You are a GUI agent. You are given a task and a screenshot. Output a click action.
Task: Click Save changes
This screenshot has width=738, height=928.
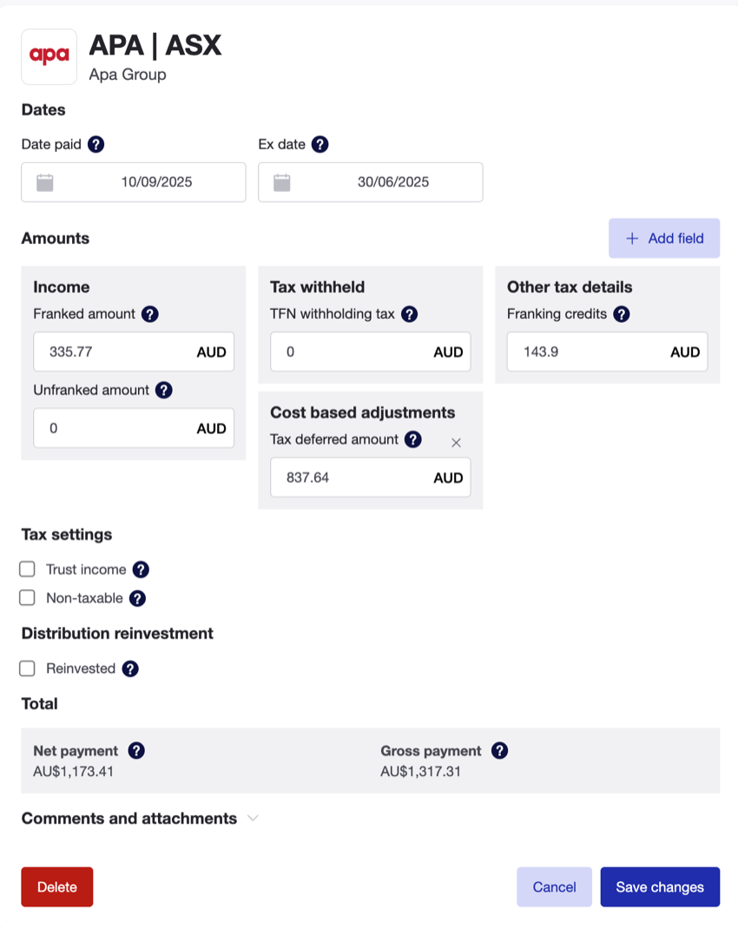660,887
